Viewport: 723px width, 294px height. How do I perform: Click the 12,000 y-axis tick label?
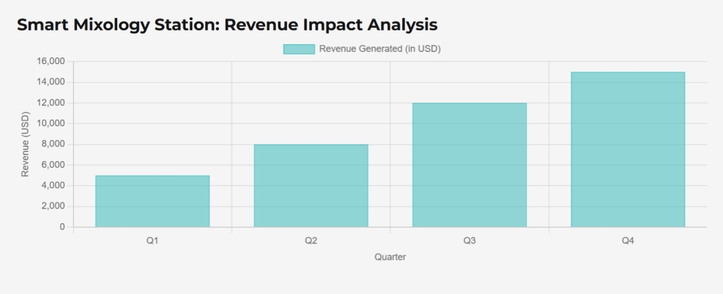[x=50, y=103]
